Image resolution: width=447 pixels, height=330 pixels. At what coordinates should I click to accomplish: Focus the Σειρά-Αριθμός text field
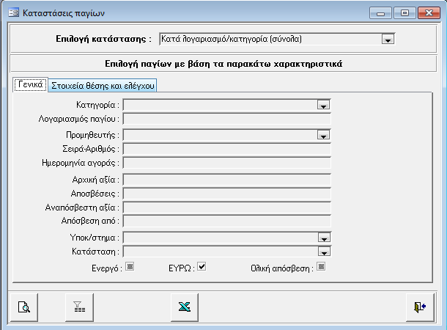(227, 149)
